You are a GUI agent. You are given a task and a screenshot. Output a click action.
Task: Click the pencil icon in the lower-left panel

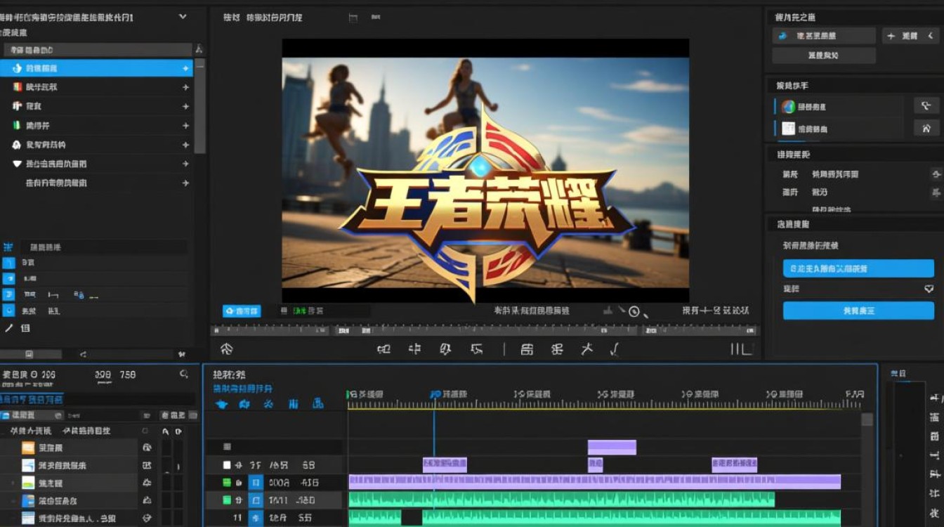(x=9, y=328)
